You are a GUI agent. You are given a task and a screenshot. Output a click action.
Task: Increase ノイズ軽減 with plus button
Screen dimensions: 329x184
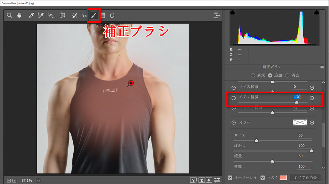pyautogui.click(x=312, y=88)
